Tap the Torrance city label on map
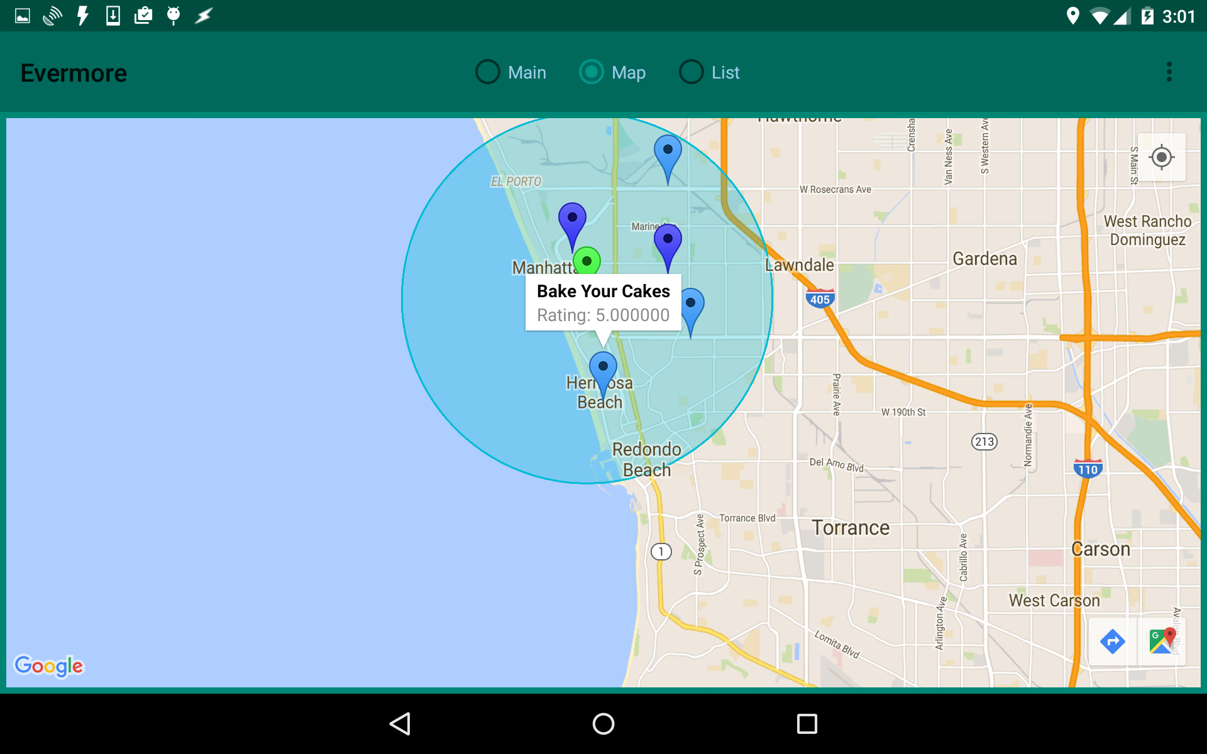1207x754 pixels. (x=850, y=528)
